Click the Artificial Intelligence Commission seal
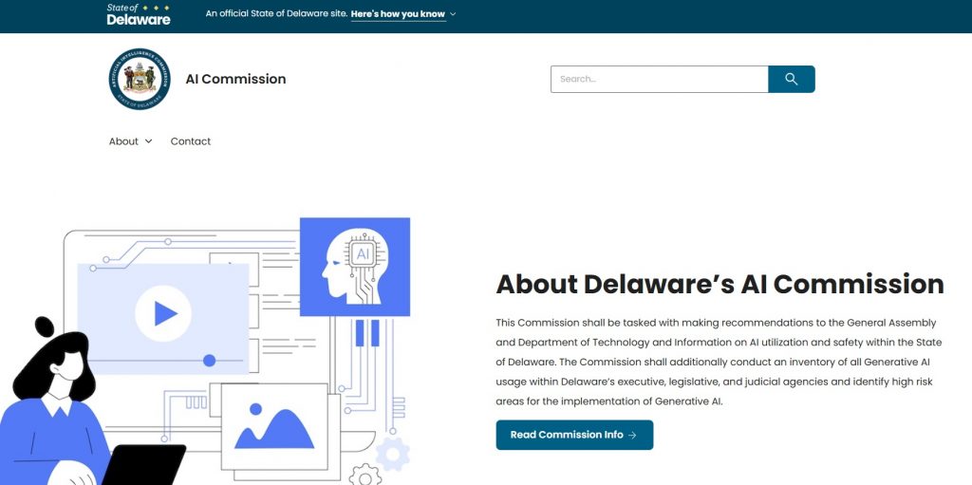Image resolution: width=972 pixels, height=485 pixels. pyautogui.click(x=140, y=80)
